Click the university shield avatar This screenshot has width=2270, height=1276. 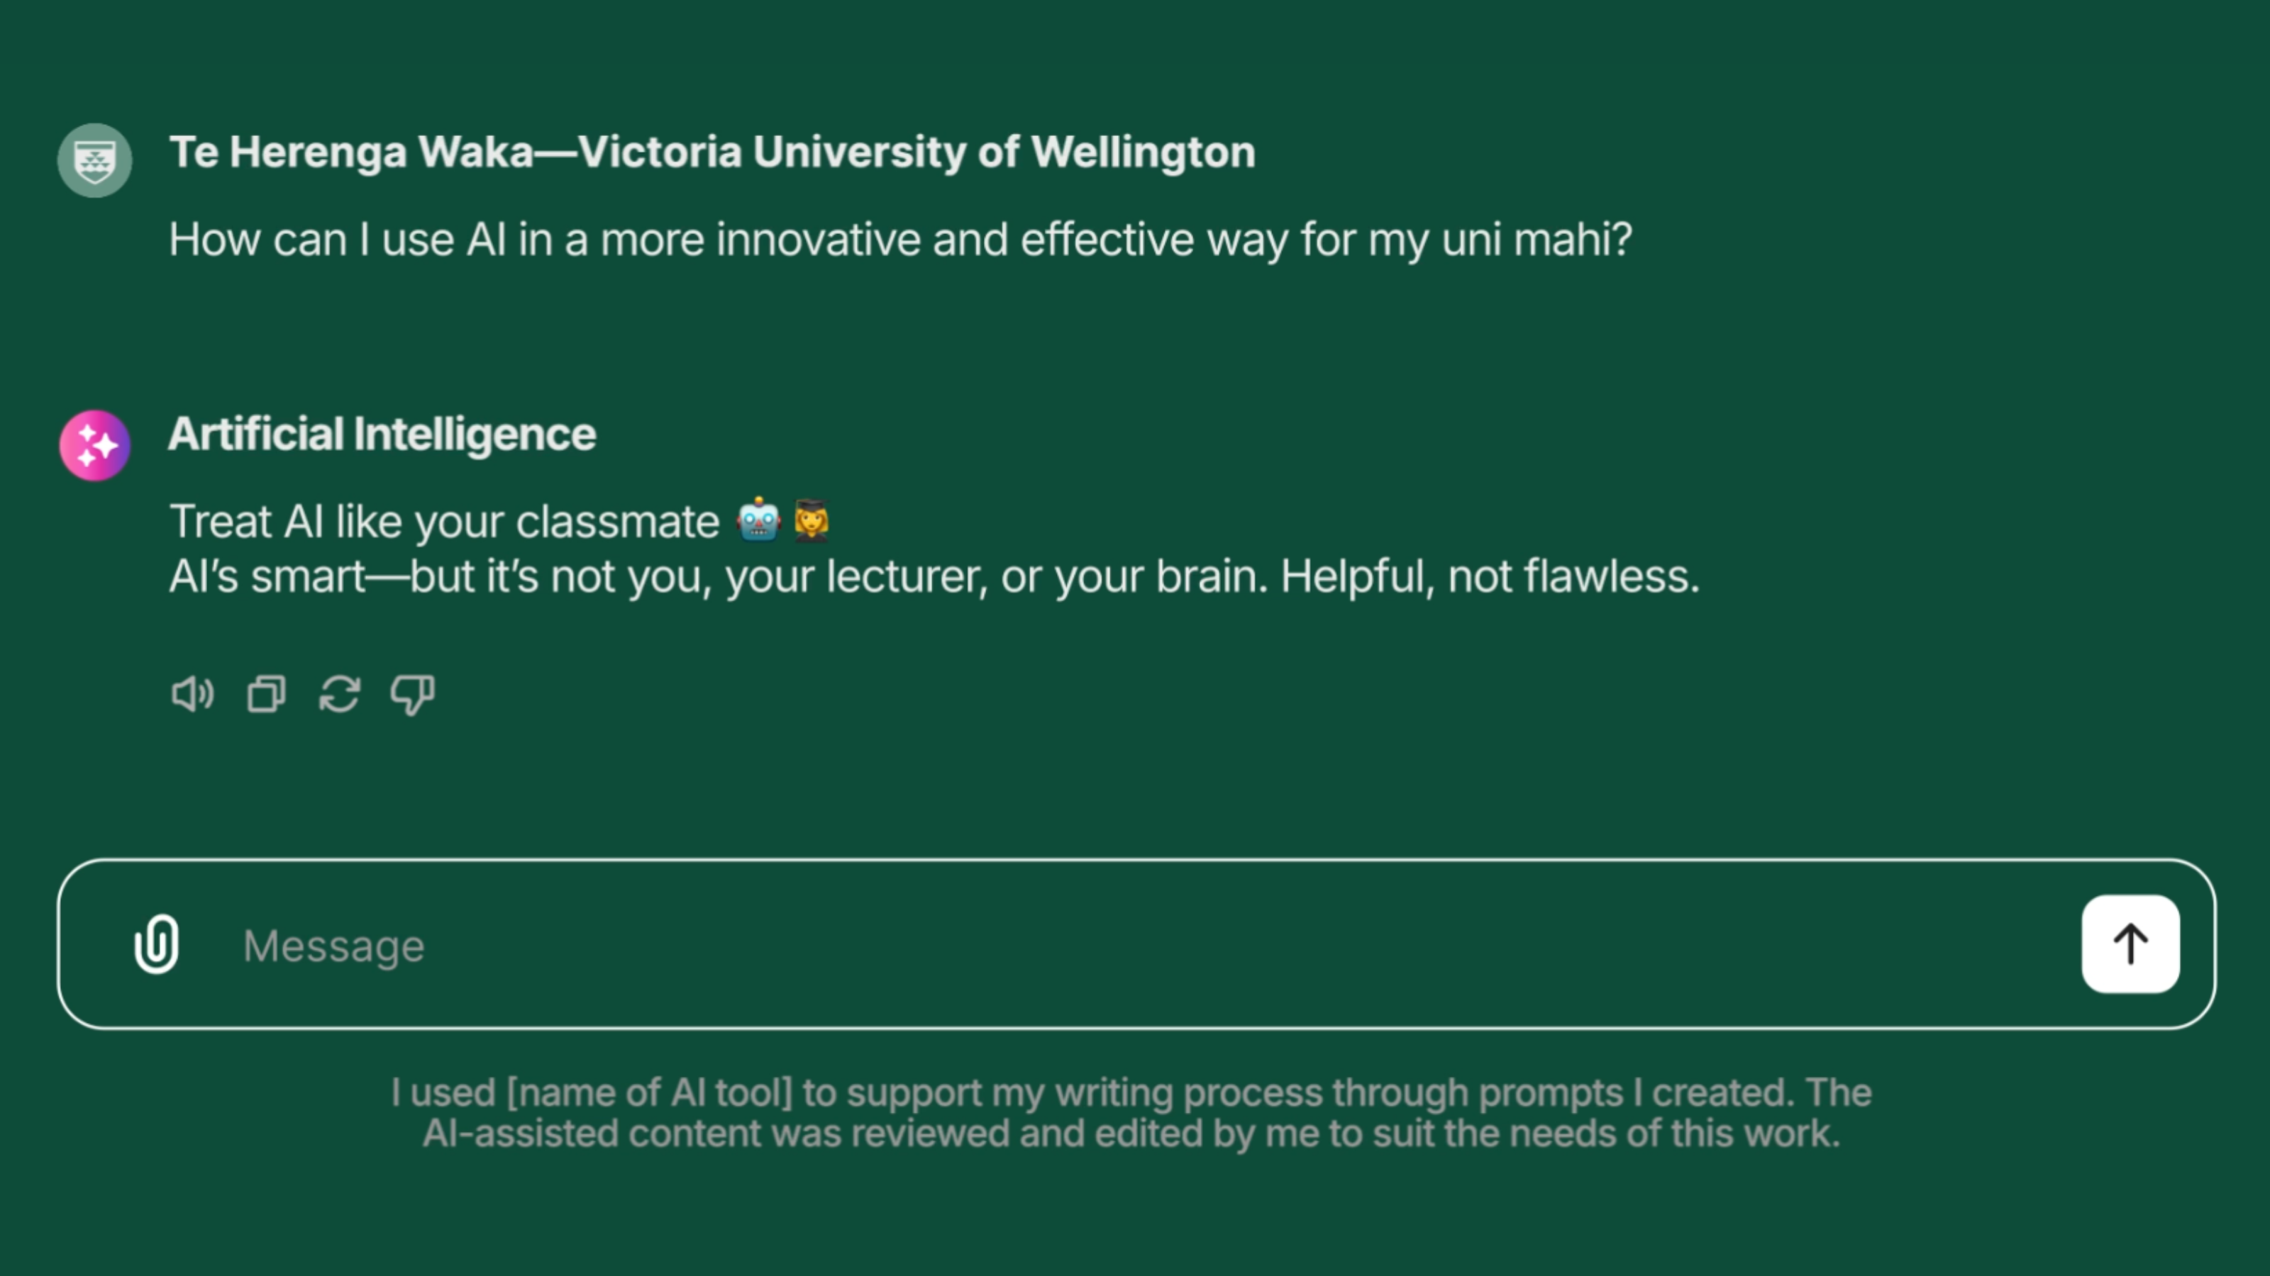(x=95, y=160)
